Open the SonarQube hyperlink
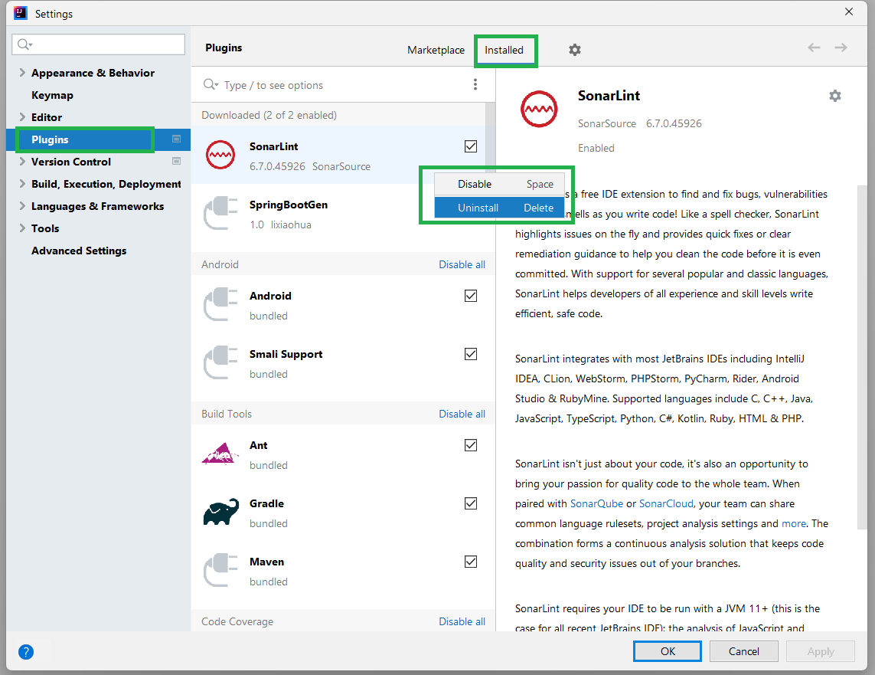 (596, 503)
